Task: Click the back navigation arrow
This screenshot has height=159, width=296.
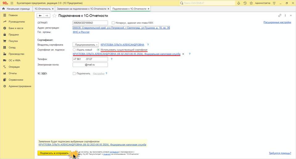Action: (x=40, y=16)
